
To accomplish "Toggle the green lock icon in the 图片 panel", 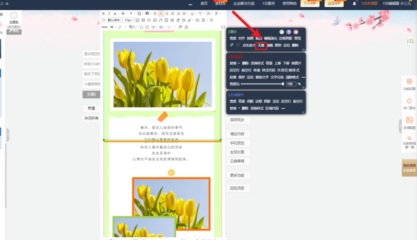I will 281,32.
